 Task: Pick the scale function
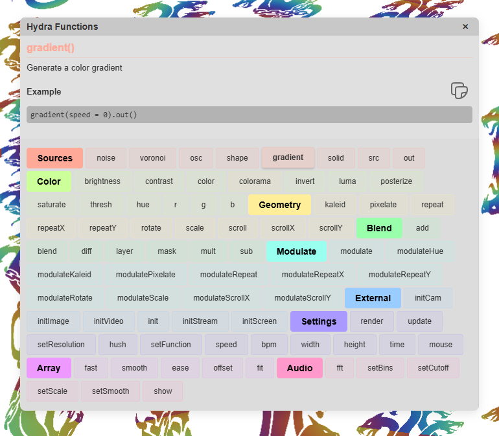click(x=195, y=228)
